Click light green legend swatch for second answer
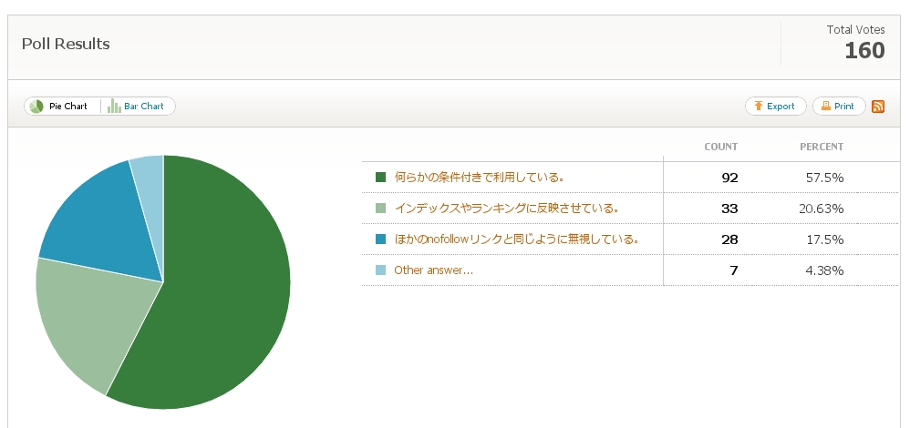This screenshot has height=428, width=910. [x=381, y=208]
